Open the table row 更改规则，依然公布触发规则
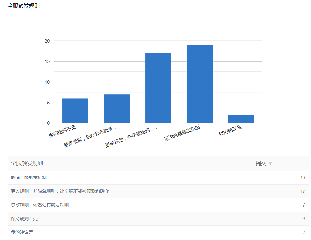This screenshot has width=311, height=240. [40, 205]
